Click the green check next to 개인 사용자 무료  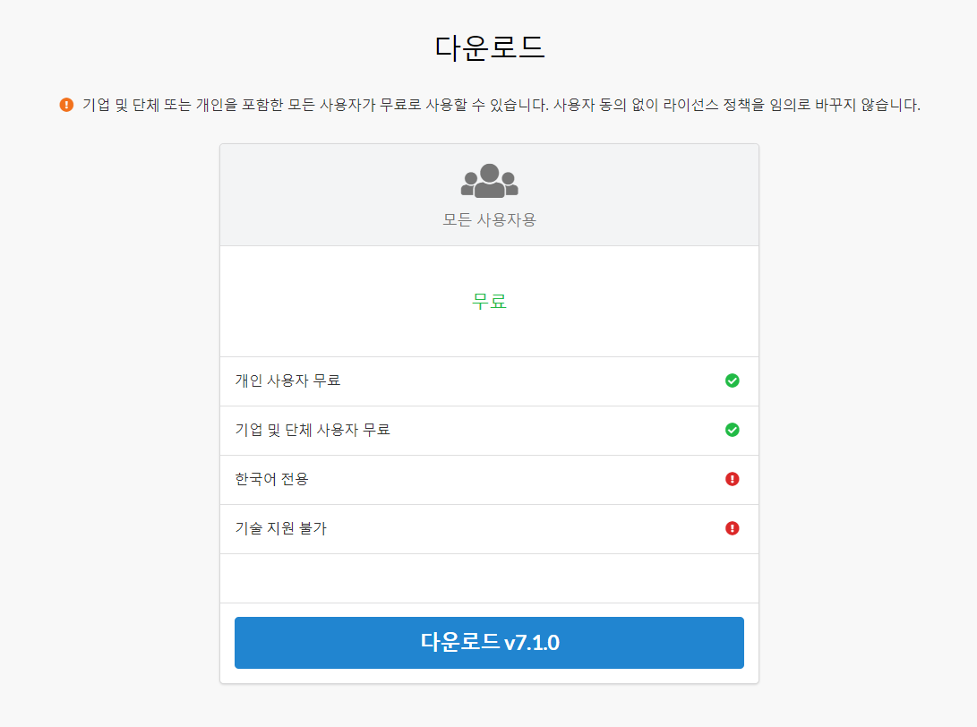pos(733,381)
